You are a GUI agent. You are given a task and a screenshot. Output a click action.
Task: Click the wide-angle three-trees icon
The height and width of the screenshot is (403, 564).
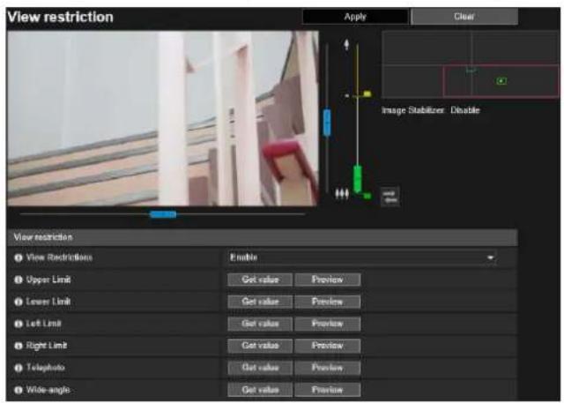pyautogui.click(x=342, y=194)
